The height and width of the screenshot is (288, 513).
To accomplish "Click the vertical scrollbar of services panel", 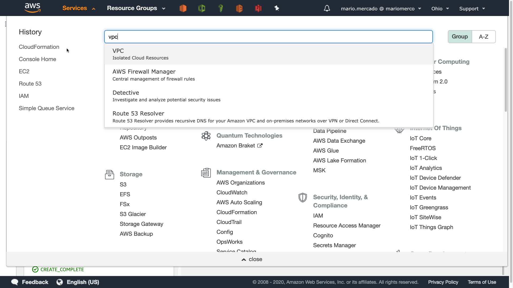I will point(506,80).
